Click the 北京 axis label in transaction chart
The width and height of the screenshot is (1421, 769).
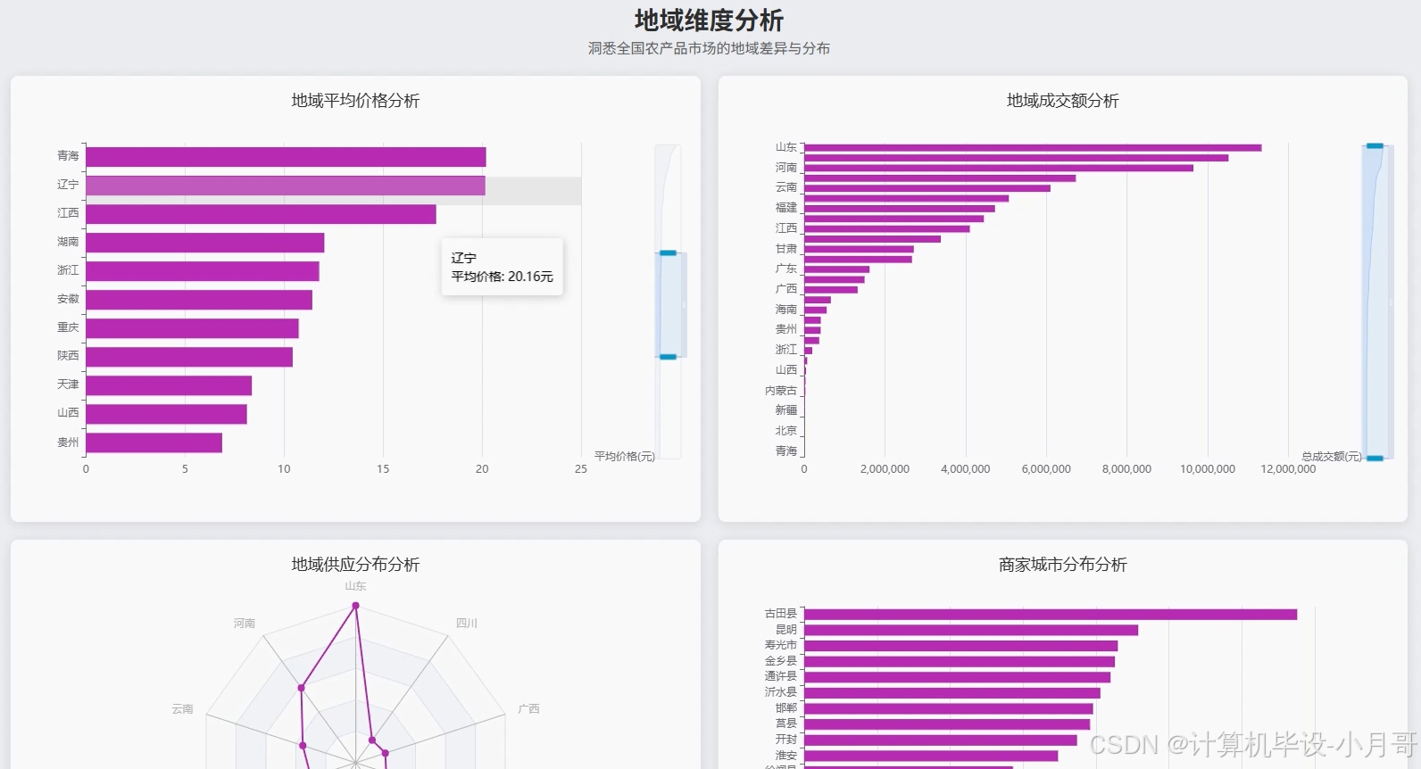(x=785, y=431)
